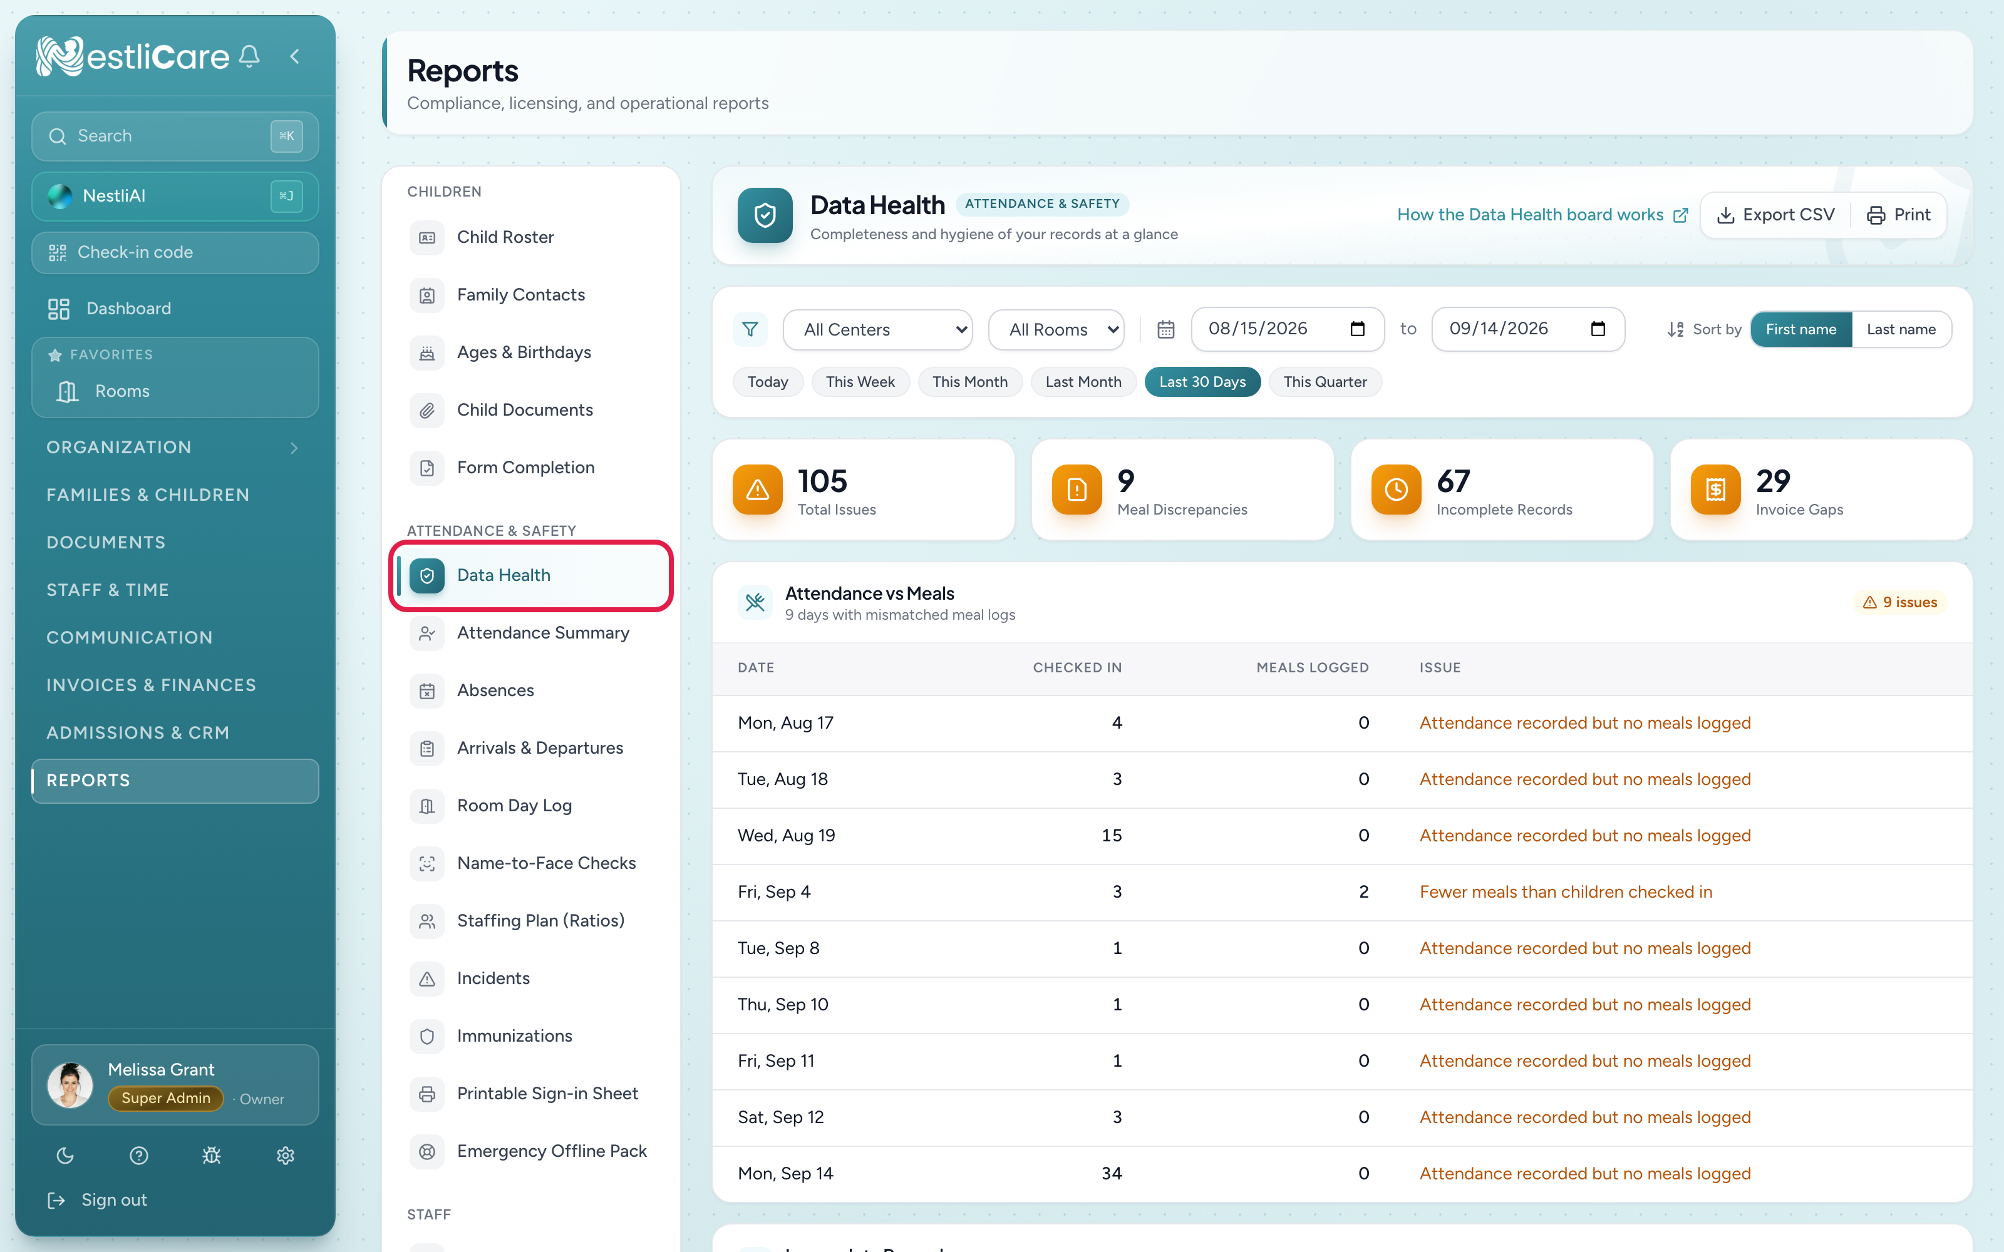
Task: Click the filter funnel icon
Action: (750, 329)
